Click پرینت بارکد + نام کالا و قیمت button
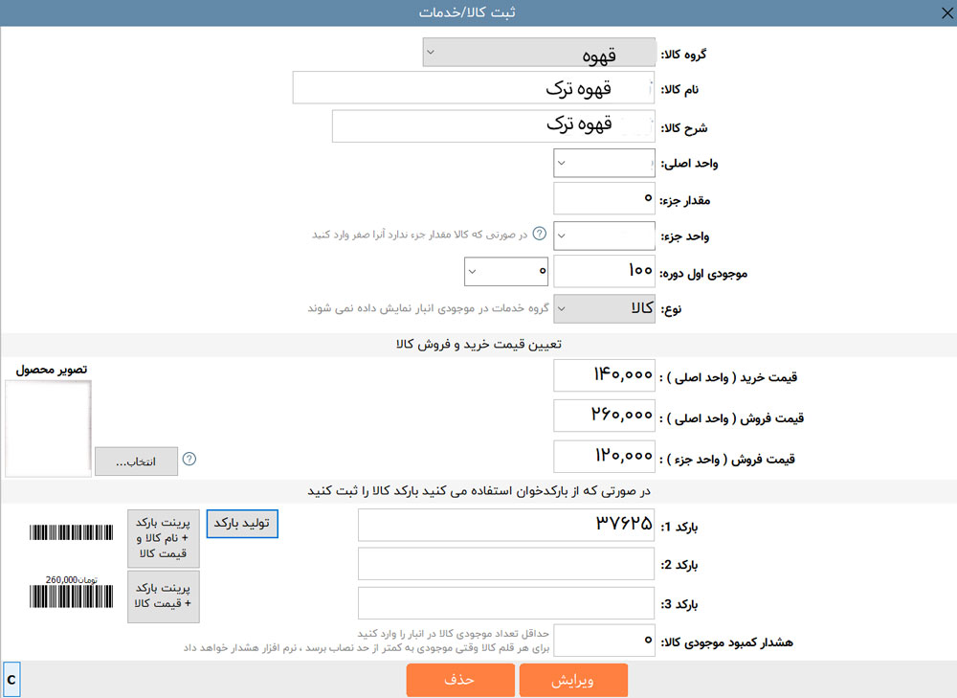 (x=164, y=539)
